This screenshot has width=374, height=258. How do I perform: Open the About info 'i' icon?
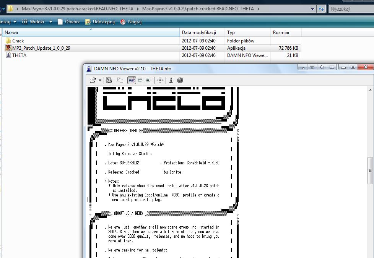[171, 80]
